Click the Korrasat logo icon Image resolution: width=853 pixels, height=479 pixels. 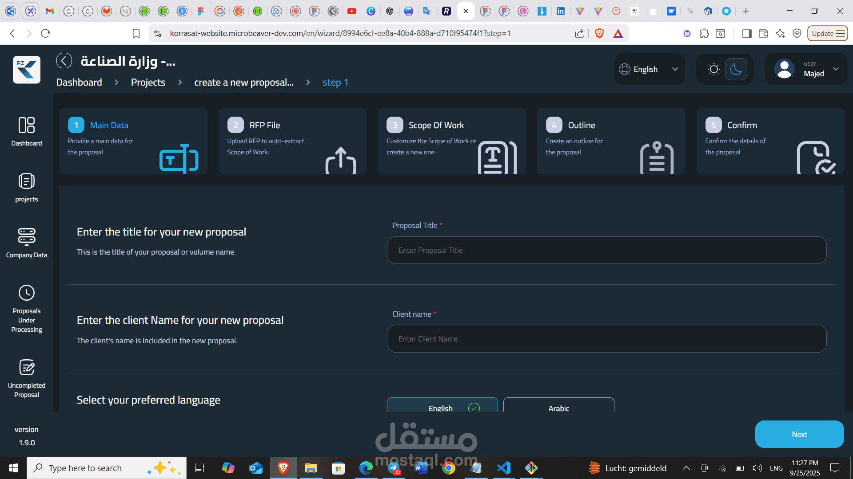click(27, 70)
